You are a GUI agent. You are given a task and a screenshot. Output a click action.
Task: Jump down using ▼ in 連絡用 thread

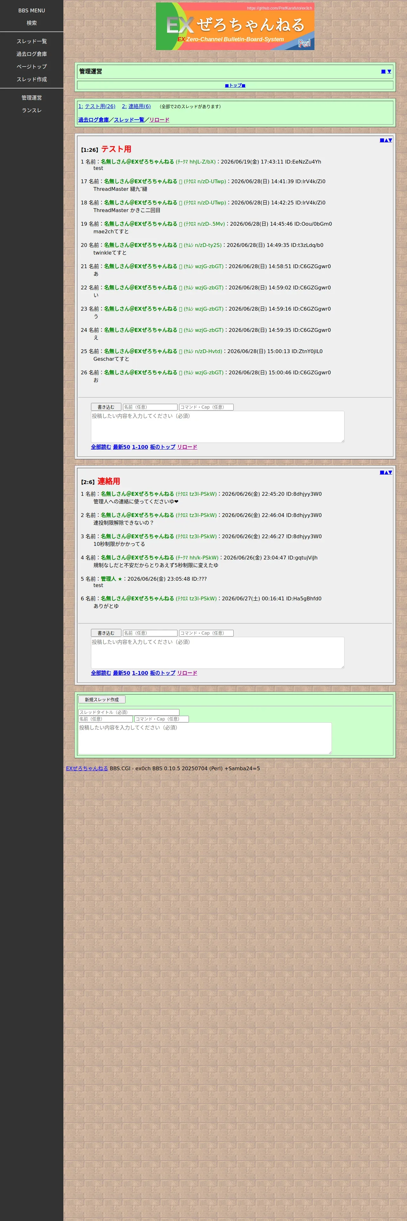pos(390,473)
